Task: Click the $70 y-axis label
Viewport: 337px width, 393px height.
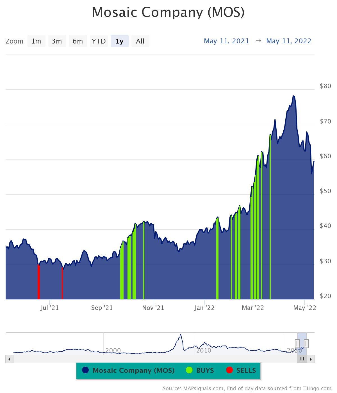Action: tap(325, 122)
